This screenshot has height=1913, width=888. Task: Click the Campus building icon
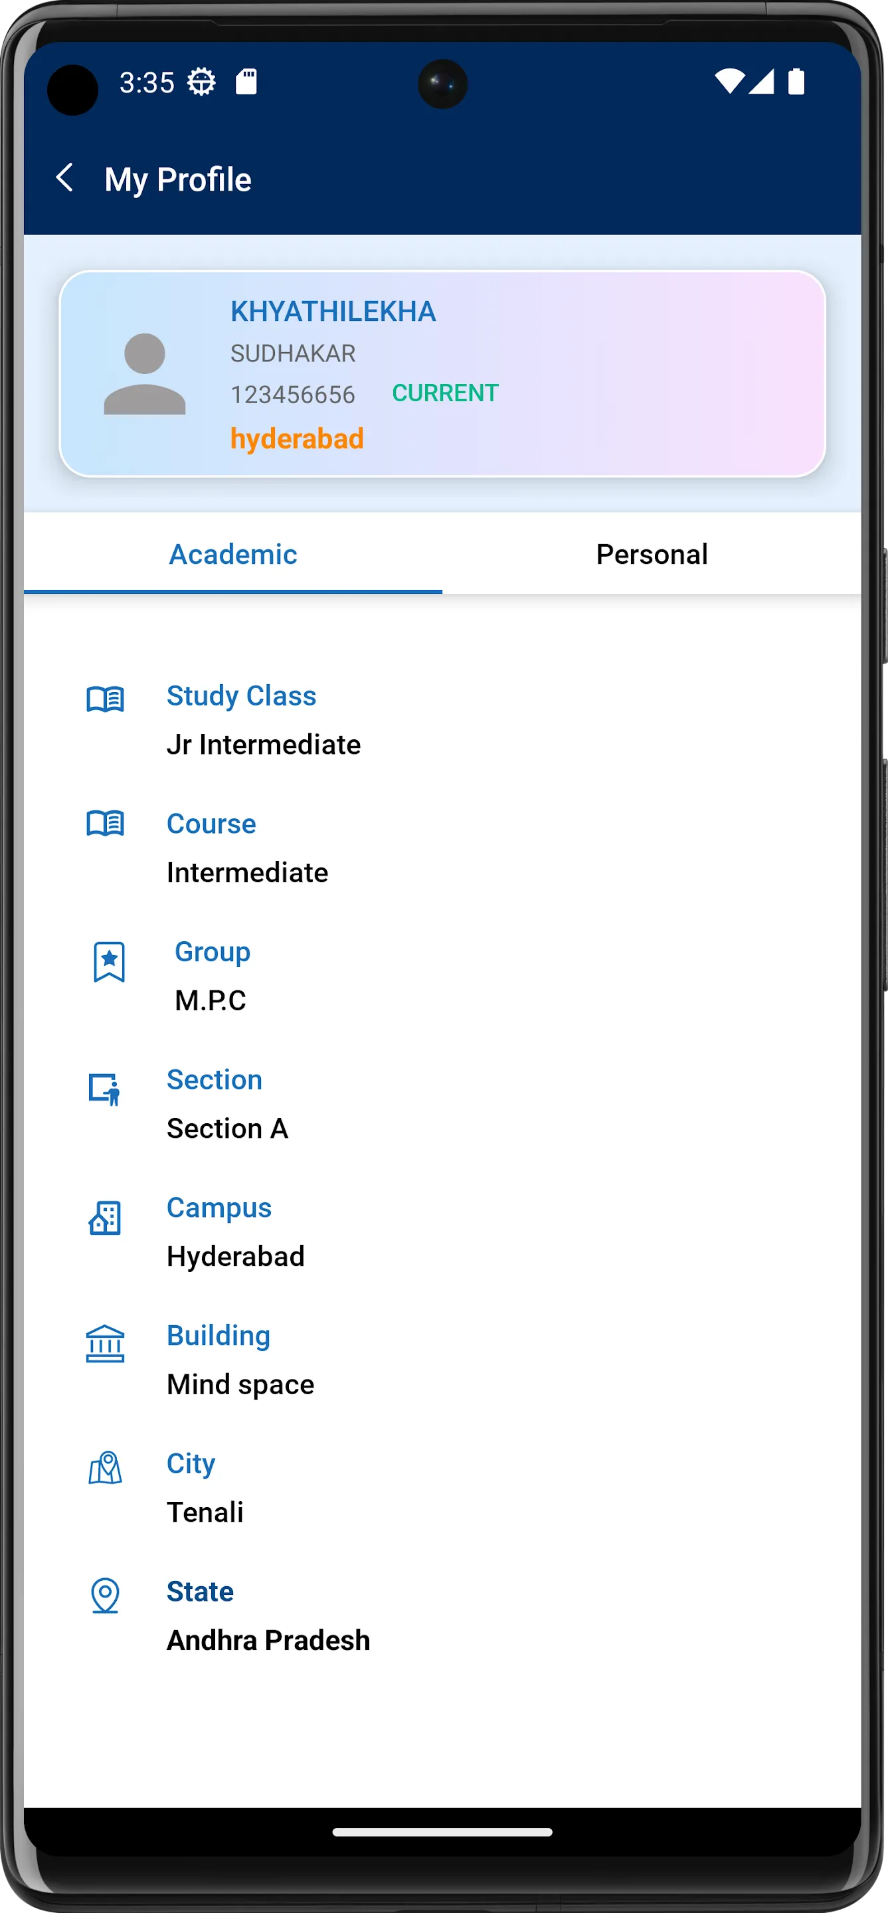[x=105, y=1218]
